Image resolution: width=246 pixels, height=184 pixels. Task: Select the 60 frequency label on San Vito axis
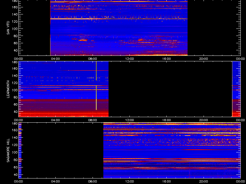16,43
